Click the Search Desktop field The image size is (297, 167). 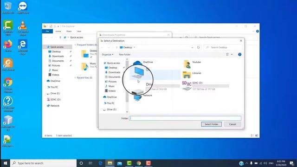coord(223,47)
